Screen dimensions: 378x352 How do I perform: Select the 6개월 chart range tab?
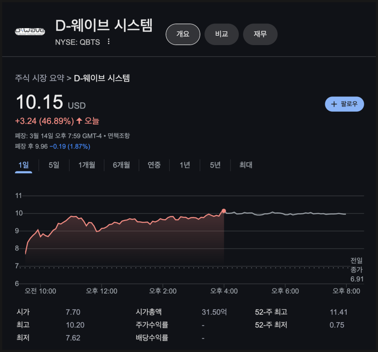pos(121,165)
